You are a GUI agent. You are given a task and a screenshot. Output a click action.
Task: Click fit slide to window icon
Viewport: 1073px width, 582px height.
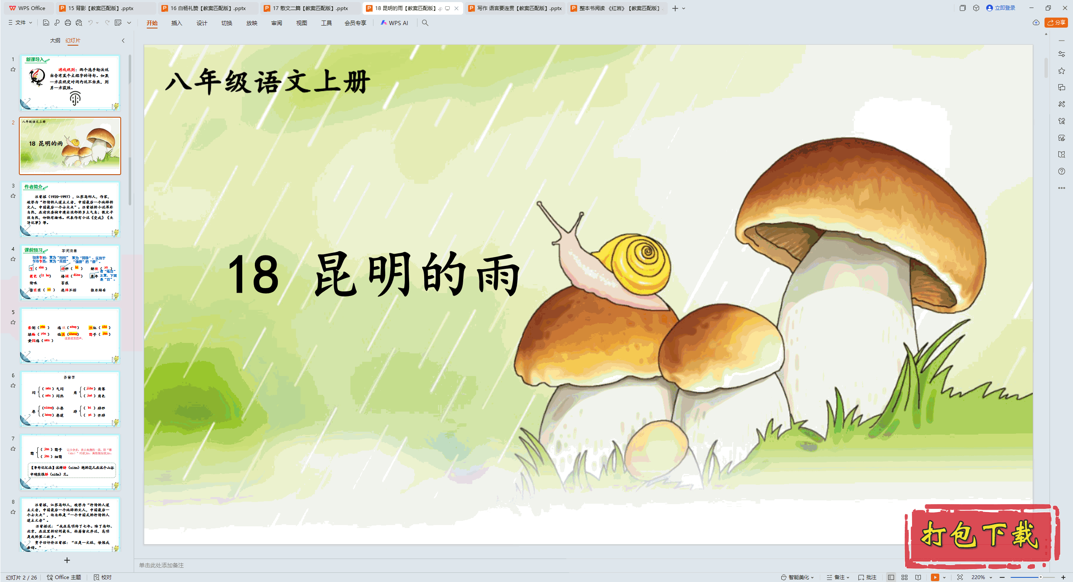pyautogui.click(x=960, y=577)
